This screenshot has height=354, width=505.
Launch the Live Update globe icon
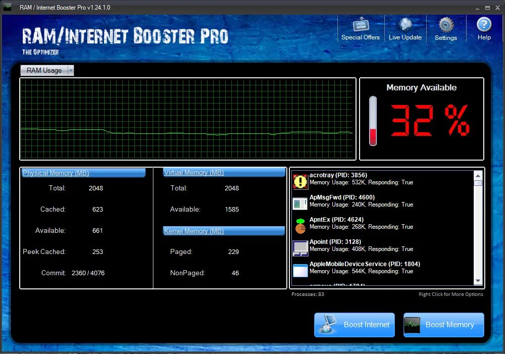405,24
